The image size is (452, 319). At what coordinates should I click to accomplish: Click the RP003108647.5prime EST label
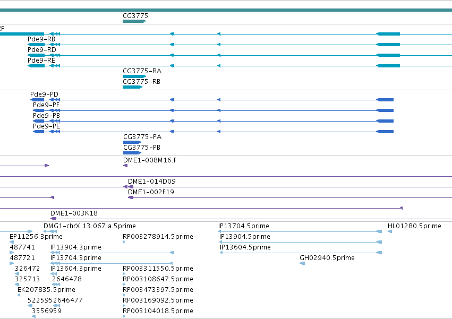(x=158, y=280)
